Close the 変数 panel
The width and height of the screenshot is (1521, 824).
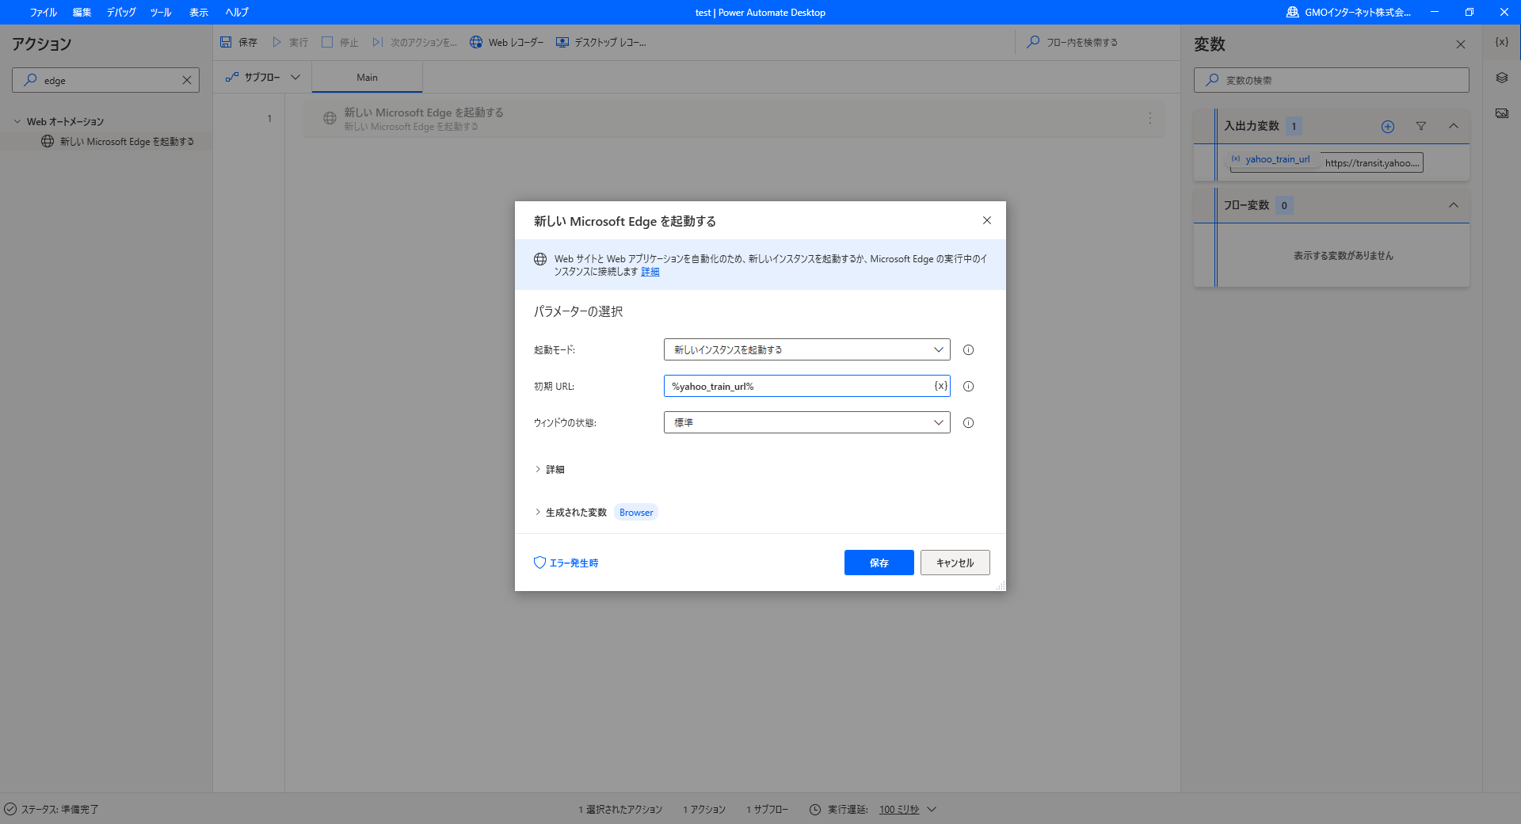pyautogui.click(x=1461, y=44)
